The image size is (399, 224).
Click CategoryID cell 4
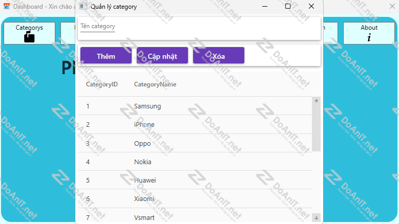coord(88,162)
